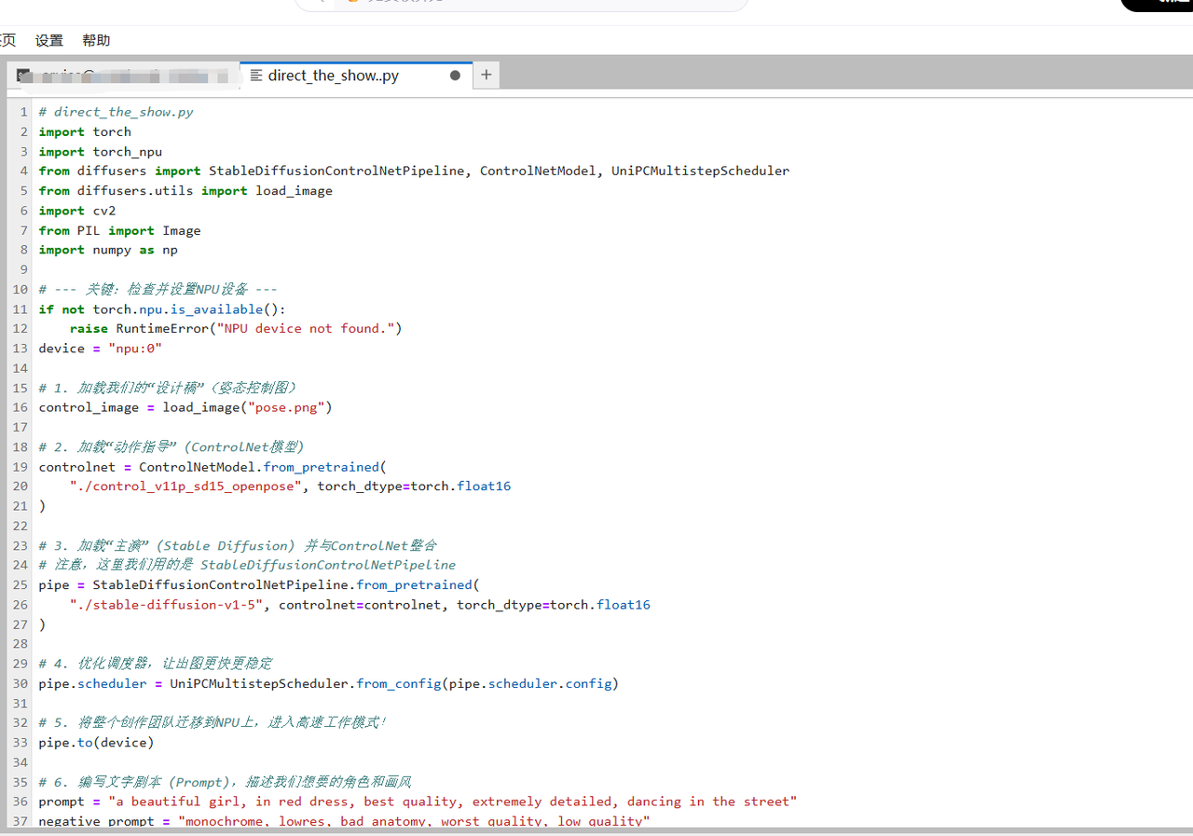Viewport: 1193px width, 836px height.
Task: Place cursor on pipe.to(device) line
Action: [96, 743]
